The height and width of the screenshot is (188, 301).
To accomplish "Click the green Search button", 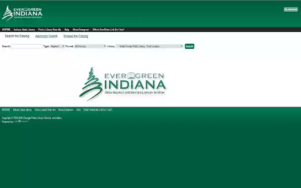I will 190,46.
